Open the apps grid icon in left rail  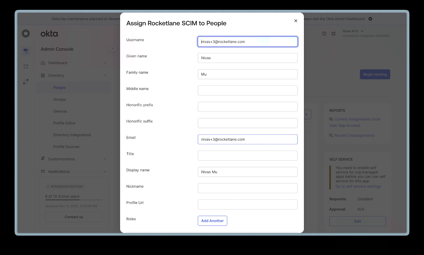[x=26, y=67]
